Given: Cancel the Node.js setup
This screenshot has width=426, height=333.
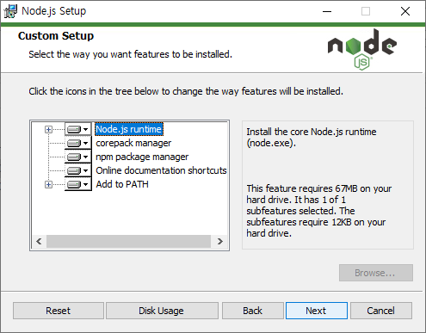Looking at the screenshot, I should tap(381, 311).
